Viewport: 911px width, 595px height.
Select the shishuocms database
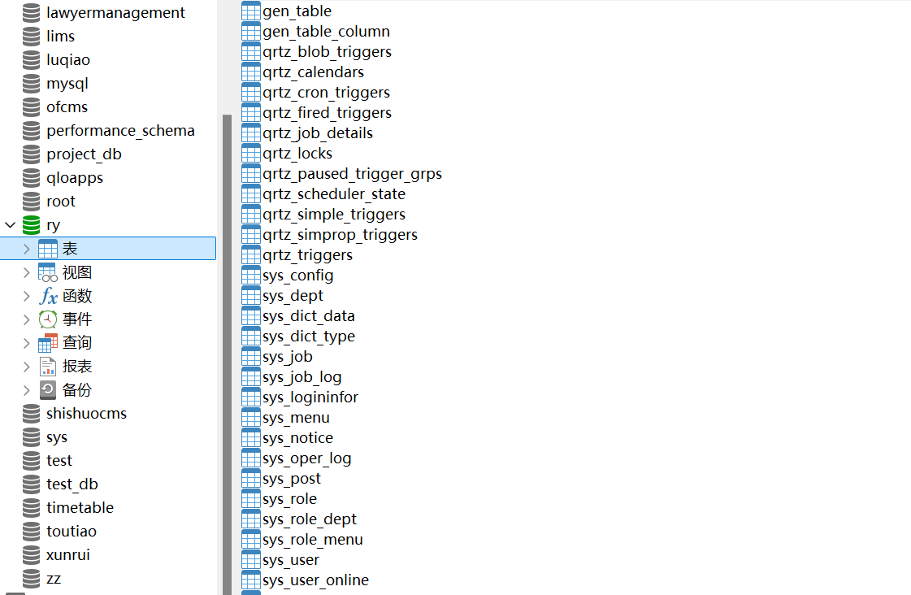(86, 414)
